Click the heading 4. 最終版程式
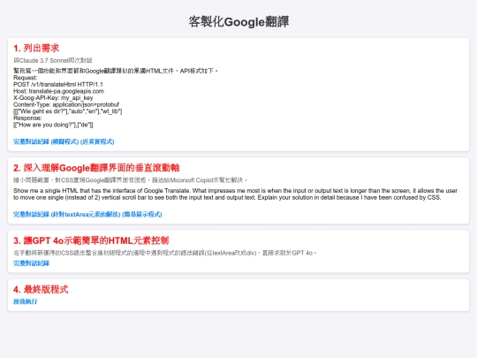 [x=41, y=289]
